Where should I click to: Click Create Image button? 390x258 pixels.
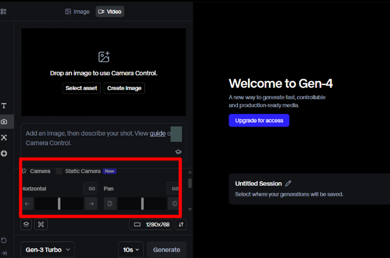[124, 88]
